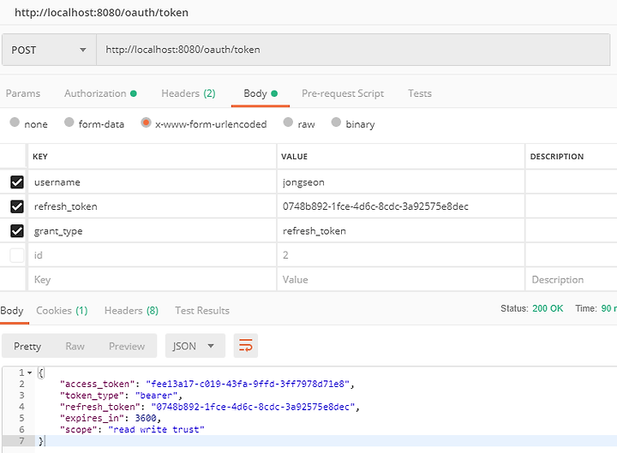617x453 pixels.
Task: Switch to request Headers (2) tab
Action: point(188,93)
